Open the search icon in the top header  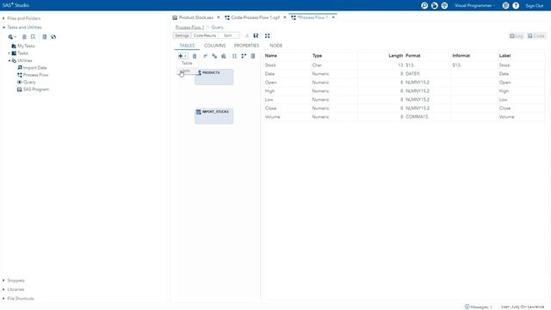[424, 6]
